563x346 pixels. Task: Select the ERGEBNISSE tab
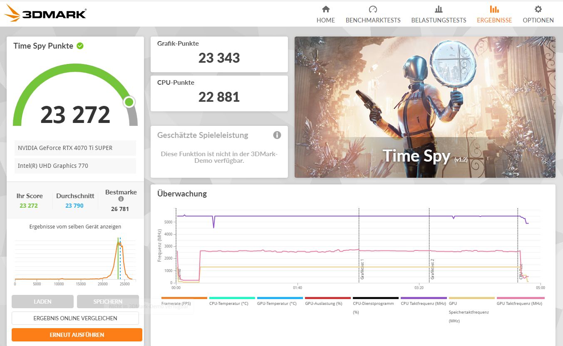(494, 15)
